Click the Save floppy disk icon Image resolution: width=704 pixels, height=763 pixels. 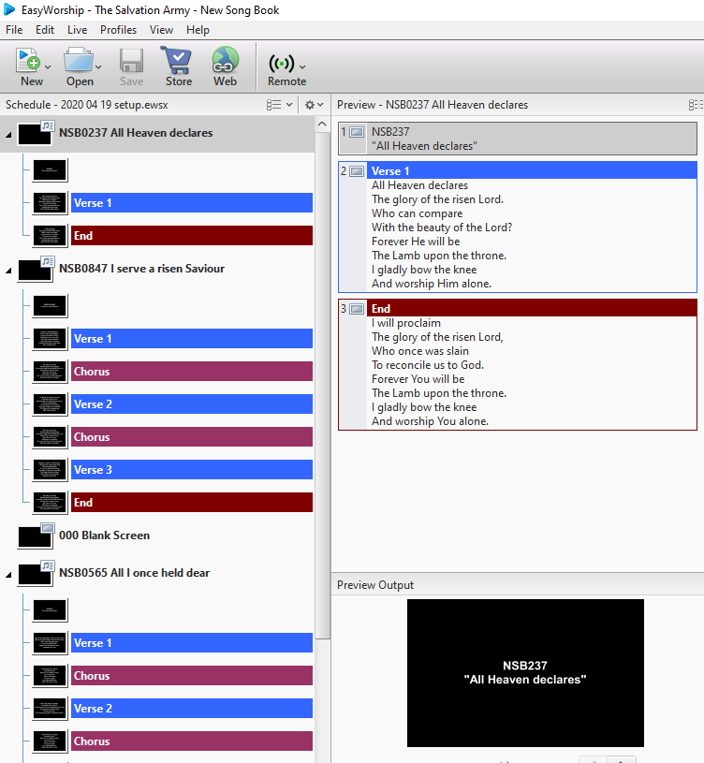131,61
